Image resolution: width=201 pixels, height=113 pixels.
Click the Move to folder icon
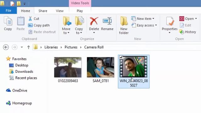[67, 21]
